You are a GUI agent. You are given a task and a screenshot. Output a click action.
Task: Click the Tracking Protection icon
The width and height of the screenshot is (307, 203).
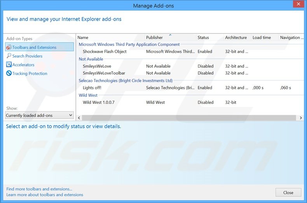pyautogui.click(x=9, y=73)
